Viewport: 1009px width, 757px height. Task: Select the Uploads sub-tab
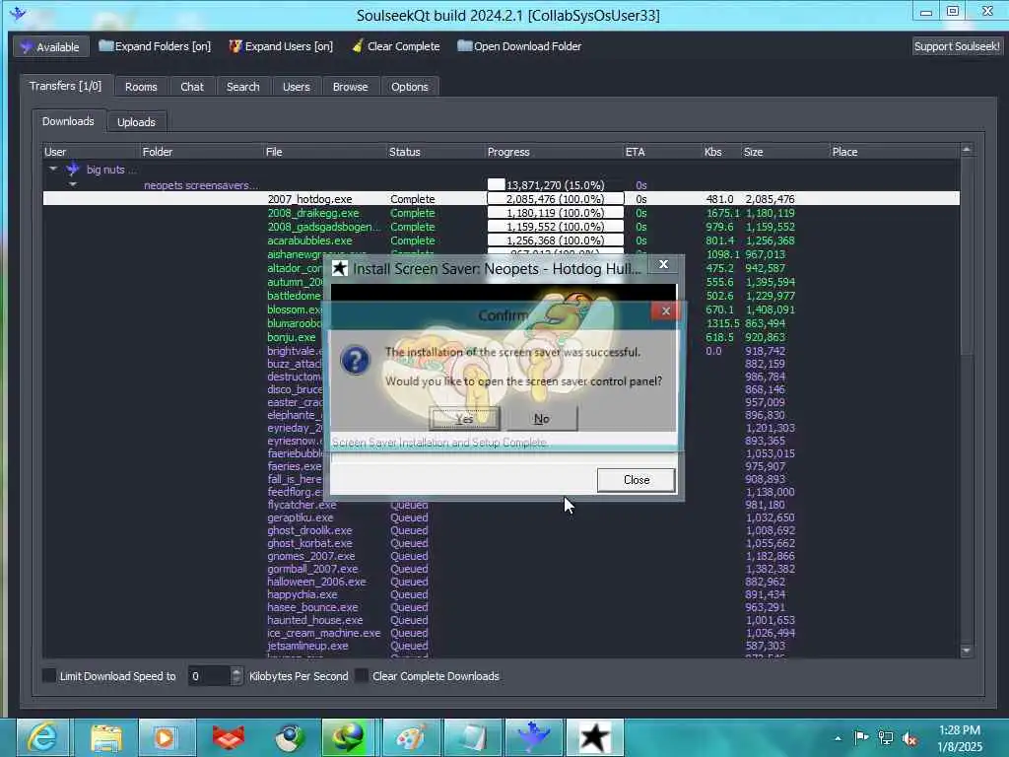tap(136, 121)
